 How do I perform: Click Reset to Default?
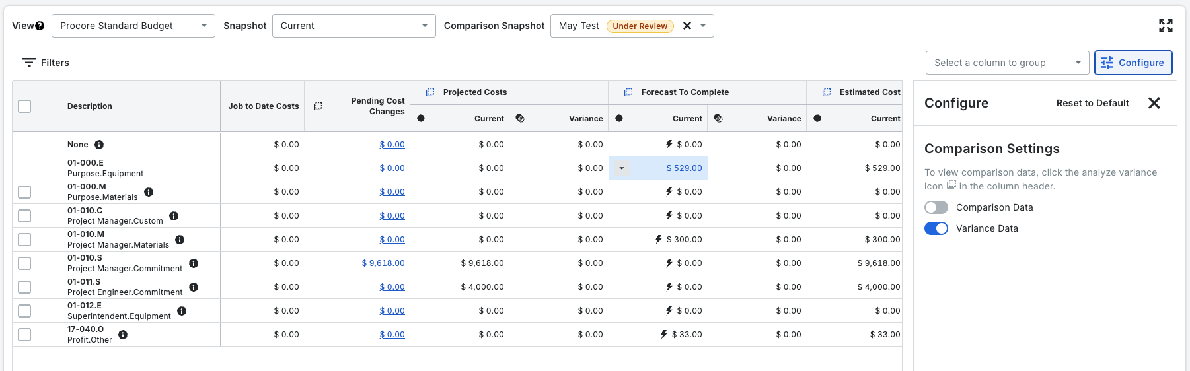point(1092,103)
